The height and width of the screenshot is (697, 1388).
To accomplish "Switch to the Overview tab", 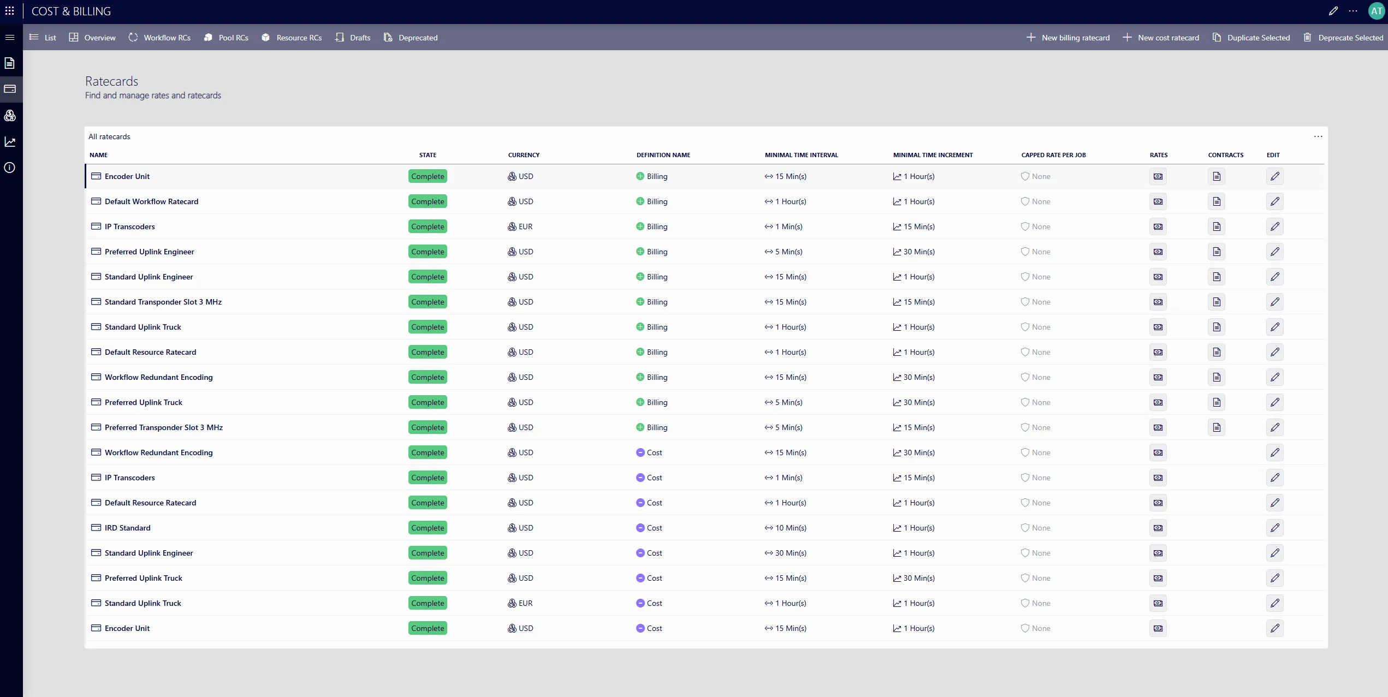I will click(x=92, y=38).
